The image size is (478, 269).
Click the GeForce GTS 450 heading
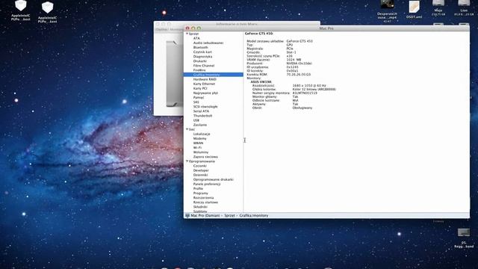[259, 34]
